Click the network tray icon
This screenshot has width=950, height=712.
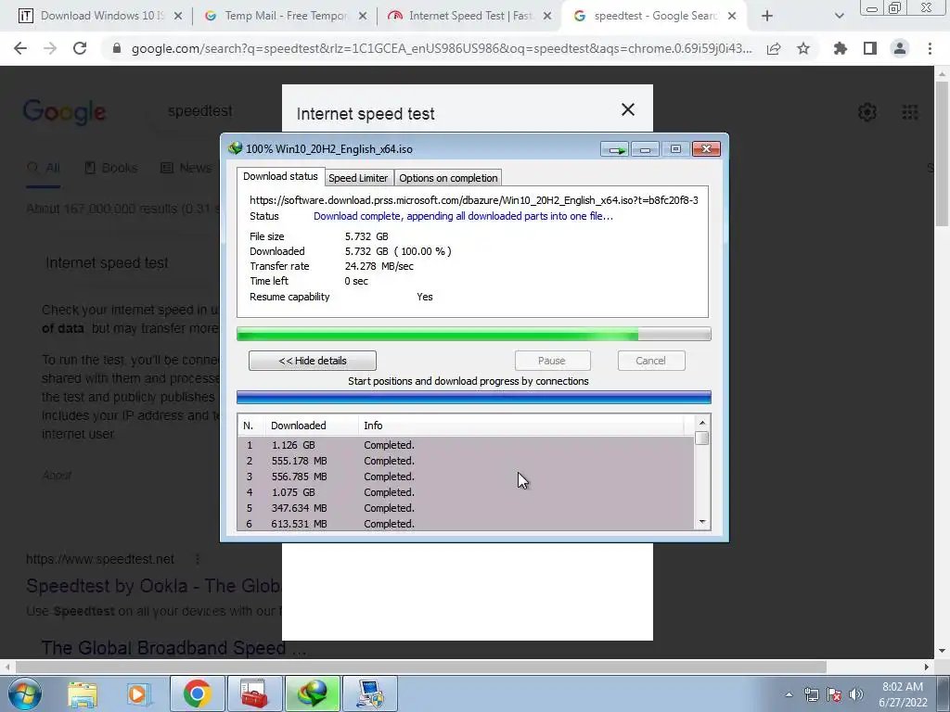pyautogui.click(x=811, y=694)
